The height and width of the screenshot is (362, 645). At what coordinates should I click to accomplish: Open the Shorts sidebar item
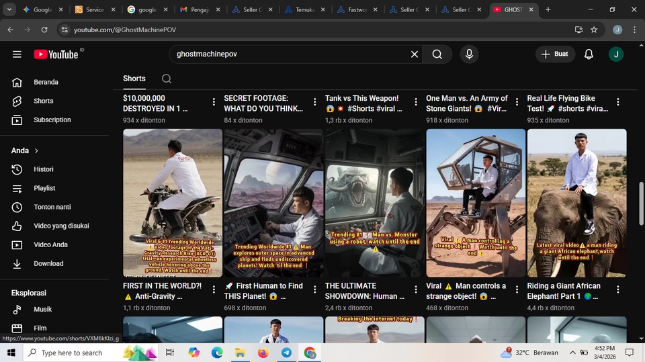pos(43,101)
